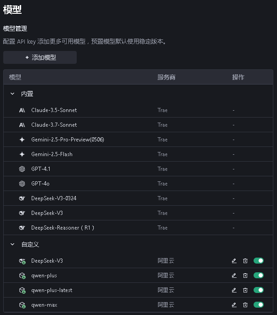Click the 添加模型 add model button
This screenshot has width=277, height=315.
pos(40,57)
